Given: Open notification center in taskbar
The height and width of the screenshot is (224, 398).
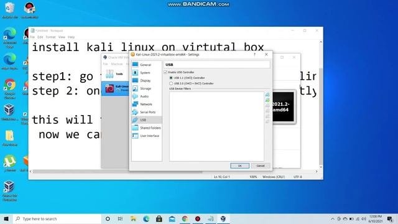Looking at the screenshot, I should pos(390,218).
